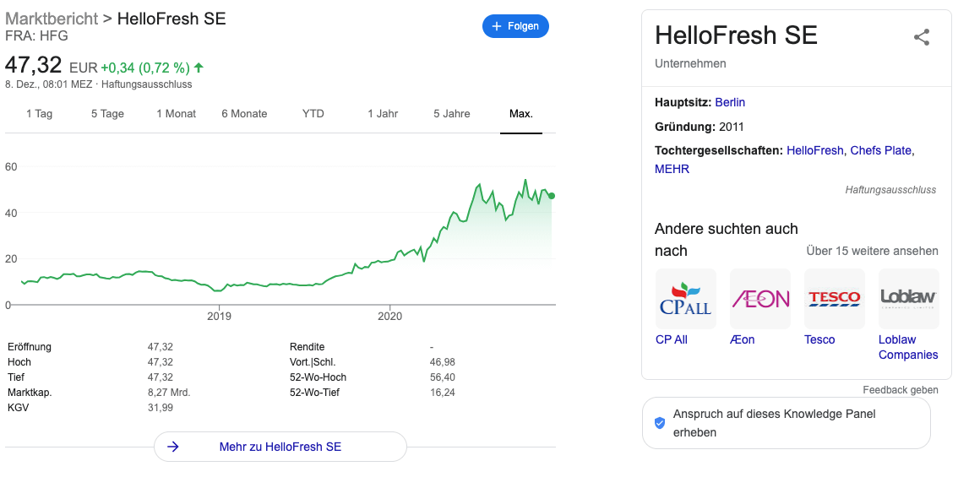The image size is (969, 488).
Task: Open the 1 Jahr chart view
Action: pos(382,114)
